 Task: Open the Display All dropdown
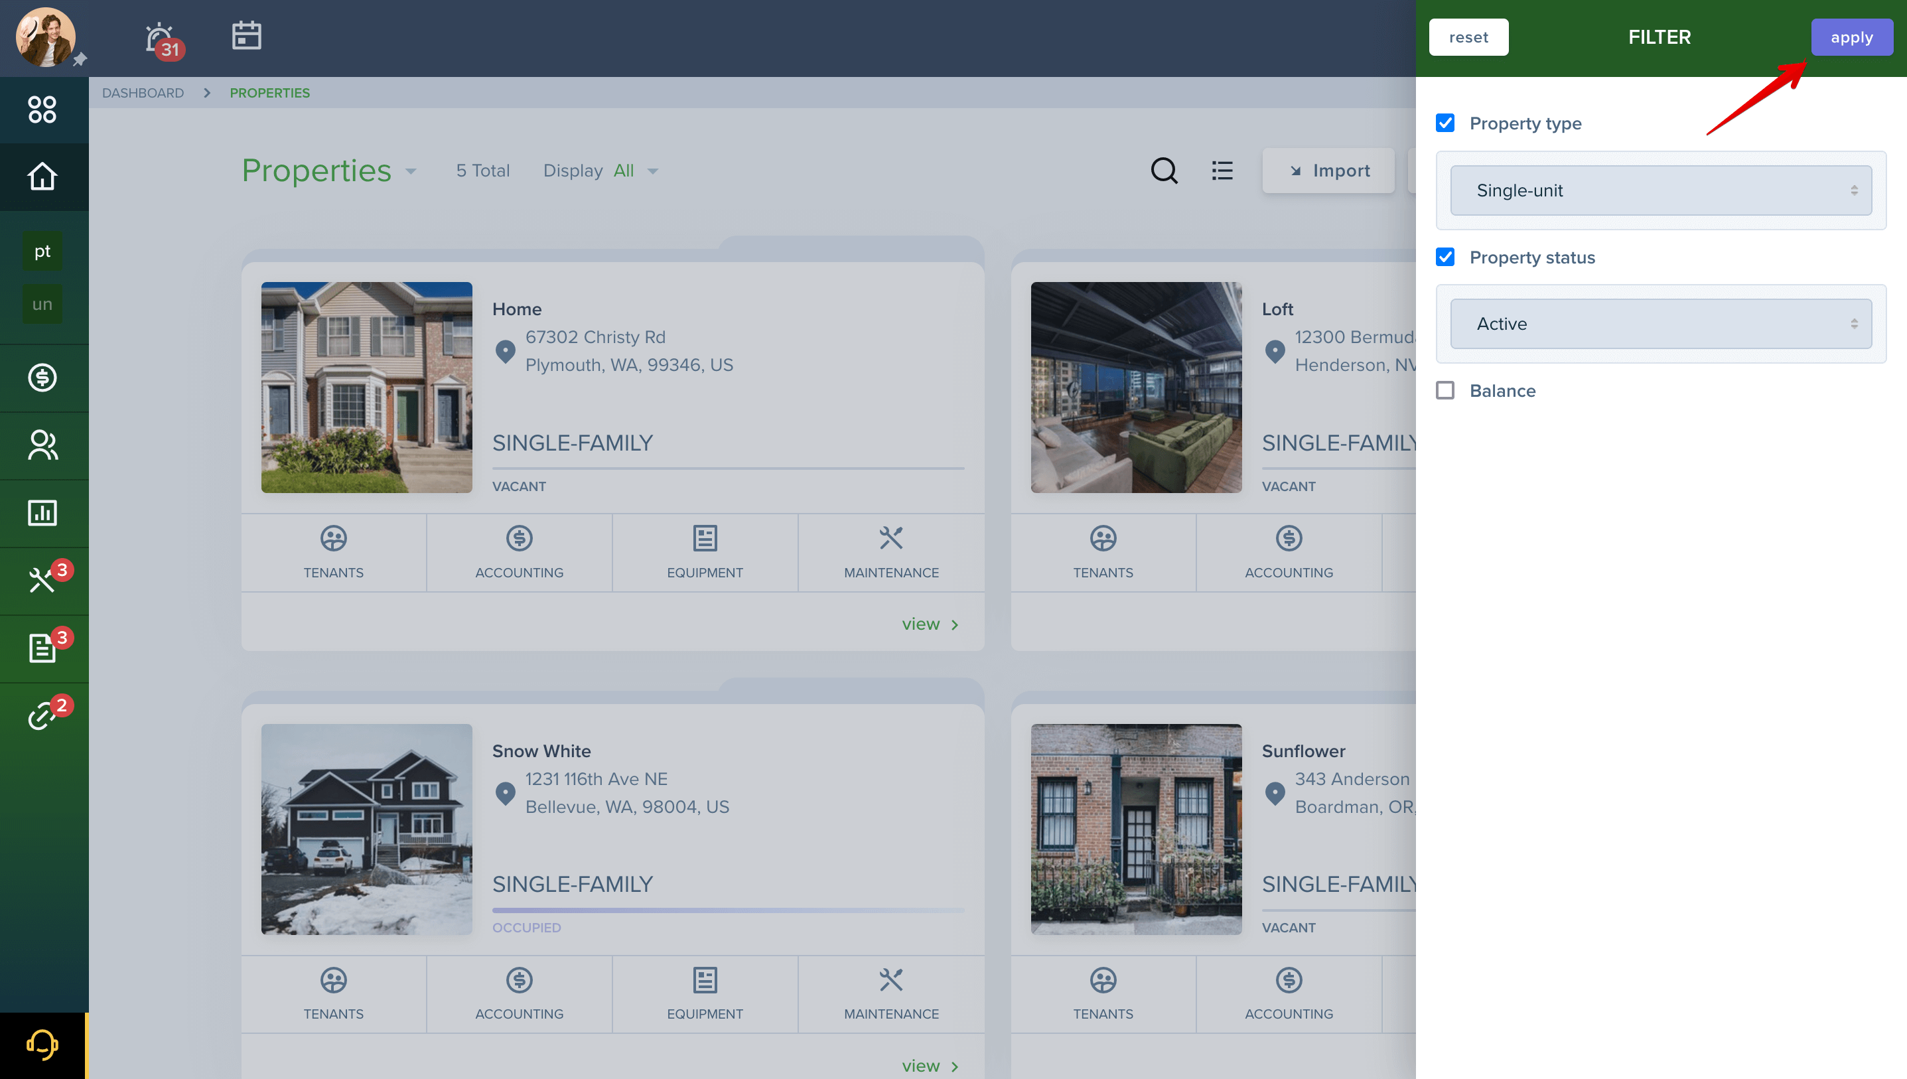pos(601,171)
